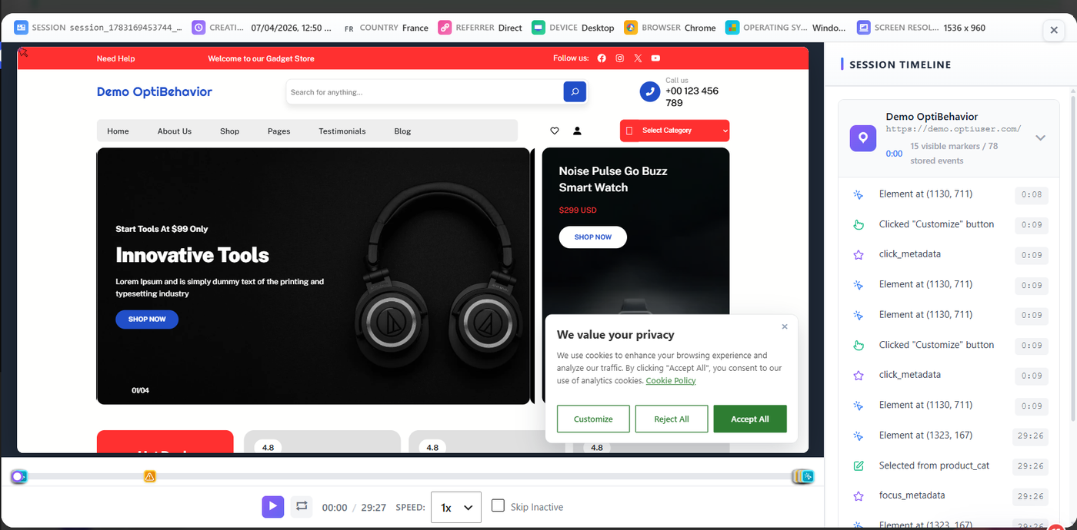Open the About Us menu item
Viewport: 1077px width, 530px height.
tap(175, 131)
